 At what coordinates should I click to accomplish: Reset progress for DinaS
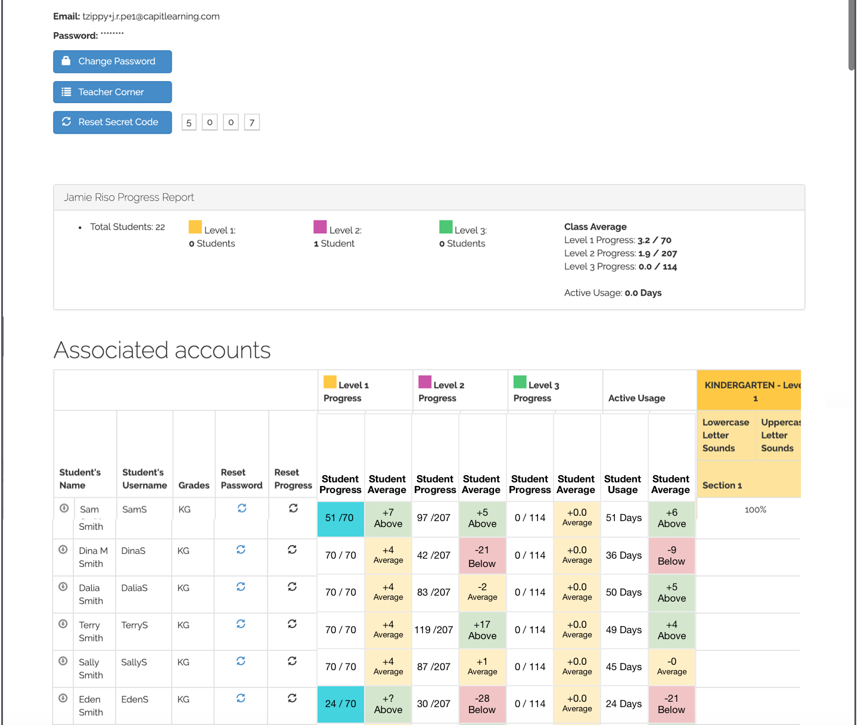(292, 549)
